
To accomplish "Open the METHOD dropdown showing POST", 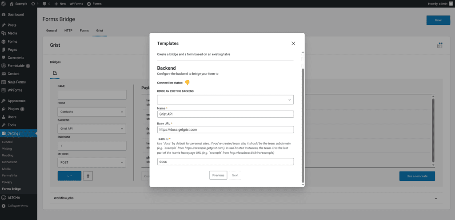I will coord(92,163).
